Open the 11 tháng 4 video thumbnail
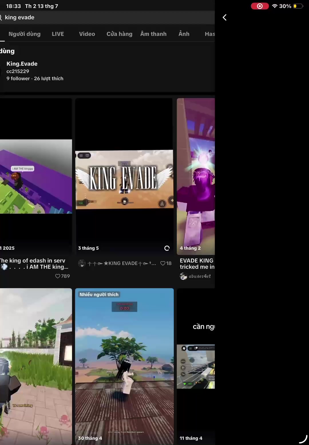The height and width of the screenshot is (445, 309). (196, 367)
